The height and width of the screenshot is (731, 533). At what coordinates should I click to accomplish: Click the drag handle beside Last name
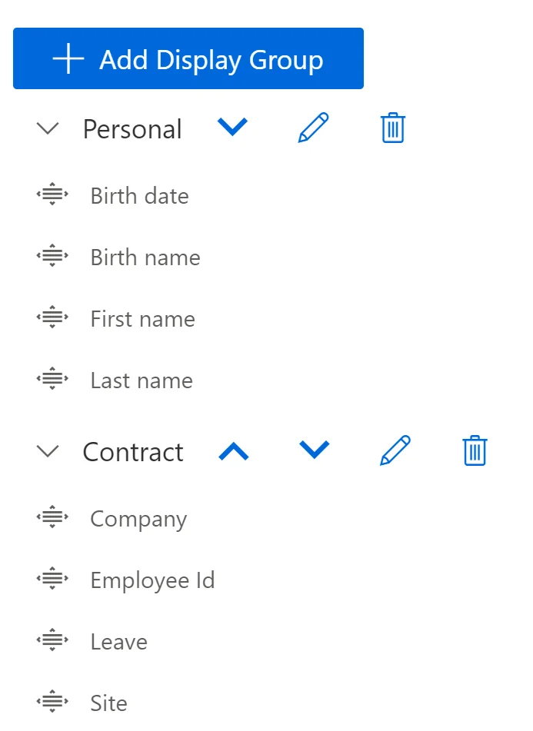tap(51, 380)
